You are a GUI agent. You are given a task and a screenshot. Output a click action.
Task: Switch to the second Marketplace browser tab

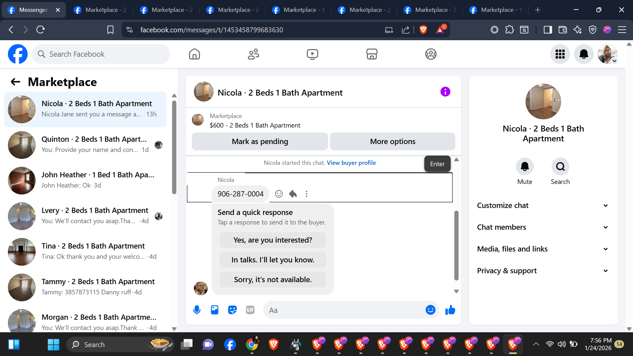click(167, 10)
